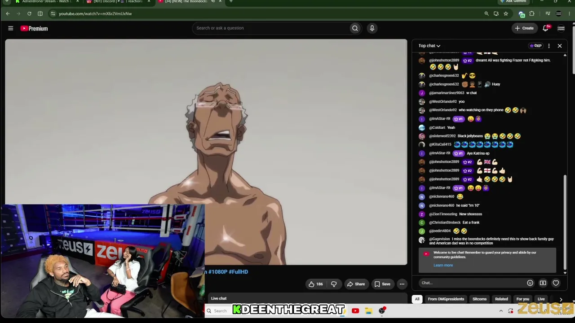Send a heart reaction in chat

pos(556,283)
